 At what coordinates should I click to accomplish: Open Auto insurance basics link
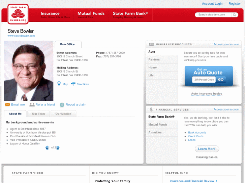[207, 94]
